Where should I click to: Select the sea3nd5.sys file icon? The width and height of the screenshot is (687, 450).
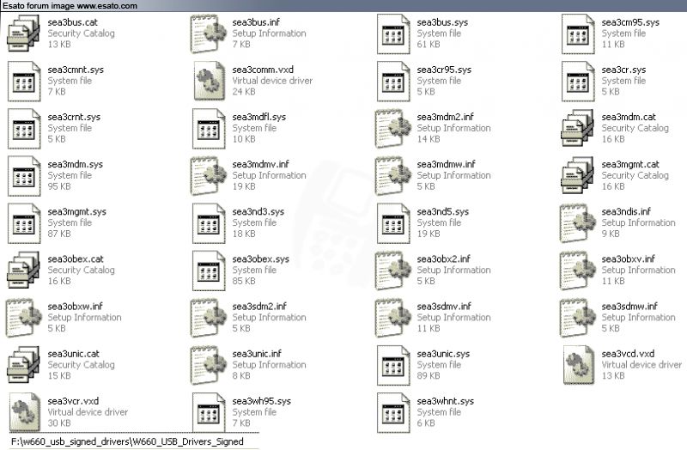393,223
